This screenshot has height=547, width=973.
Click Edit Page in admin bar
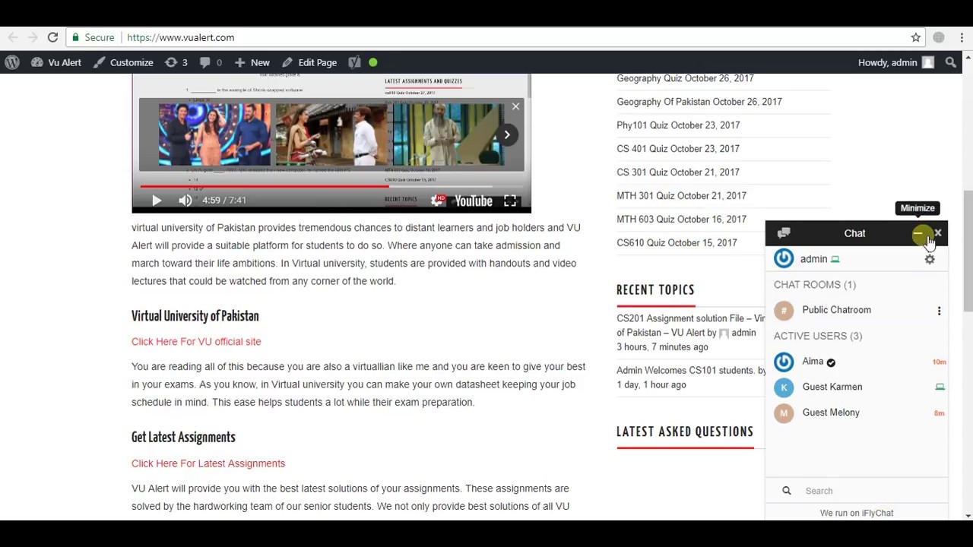[x=309, y=62]
